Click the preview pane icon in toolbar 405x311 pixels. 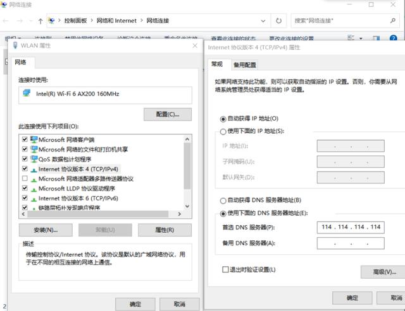376,38
